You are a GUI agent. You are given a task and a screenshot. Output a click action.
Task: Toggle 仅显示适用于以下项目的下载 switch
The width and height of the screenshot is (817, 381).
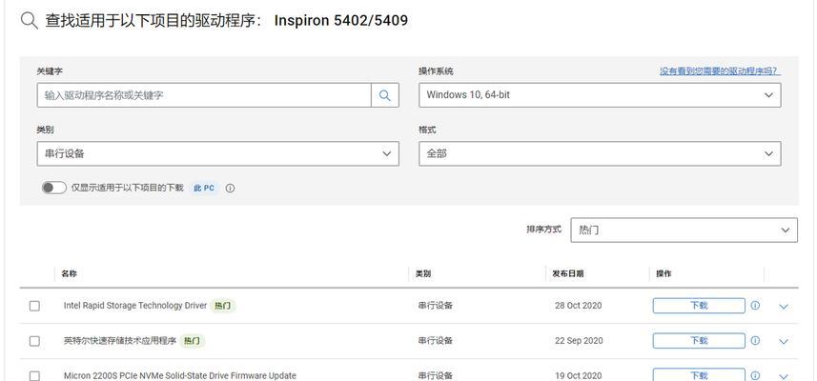tap(54, 188)
